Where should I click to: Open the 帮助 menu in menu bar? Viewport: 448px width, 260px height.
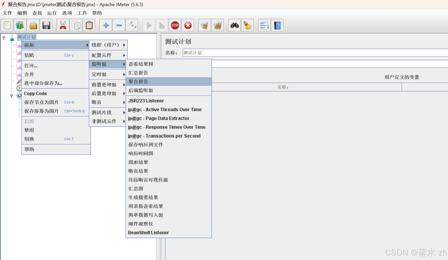click(97, 13)
